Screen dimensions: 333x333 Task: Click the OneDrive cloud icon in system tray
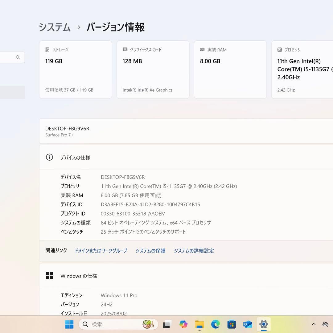(x=326, y=324)
